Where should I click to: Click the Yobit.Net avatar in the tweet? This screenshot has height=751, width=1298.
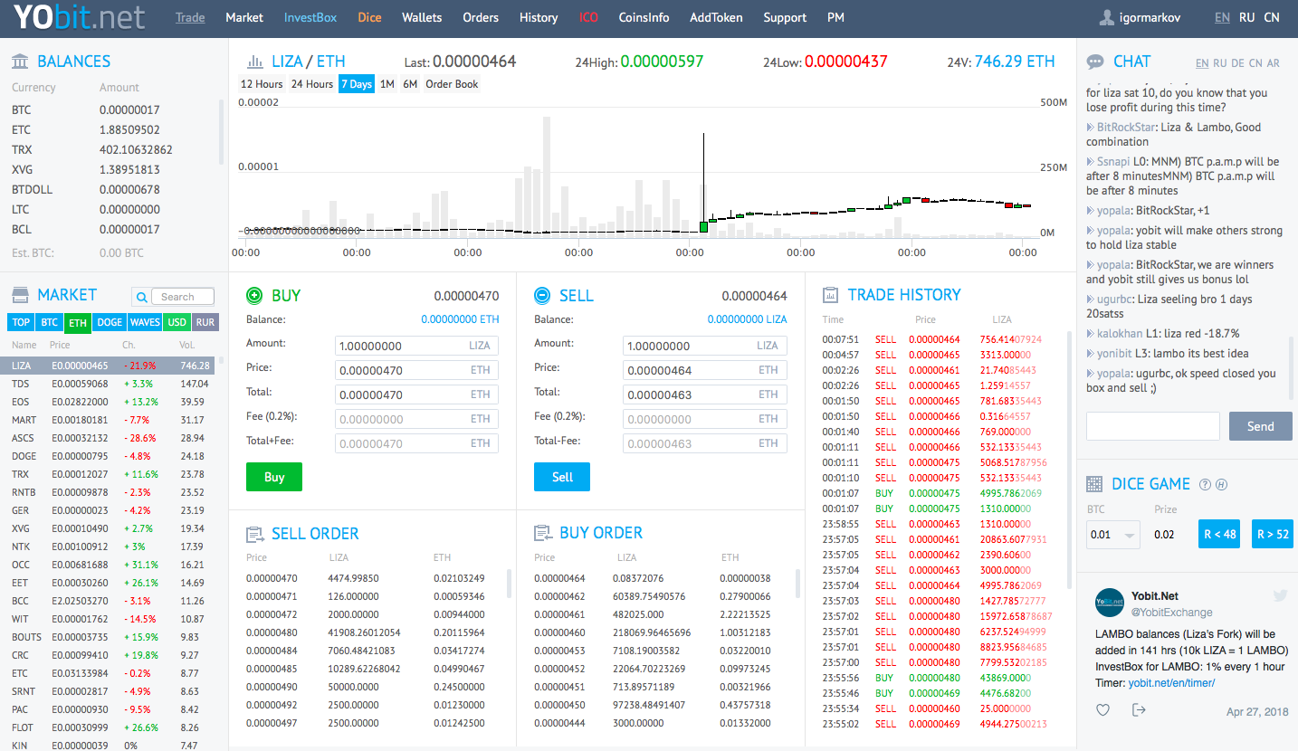pyautogui.click(x=1110, y=604)
